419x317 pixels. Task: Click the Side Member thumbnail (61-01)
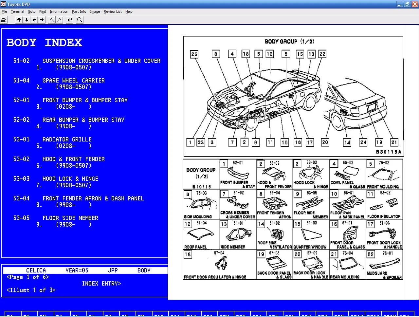pos(238,234)
